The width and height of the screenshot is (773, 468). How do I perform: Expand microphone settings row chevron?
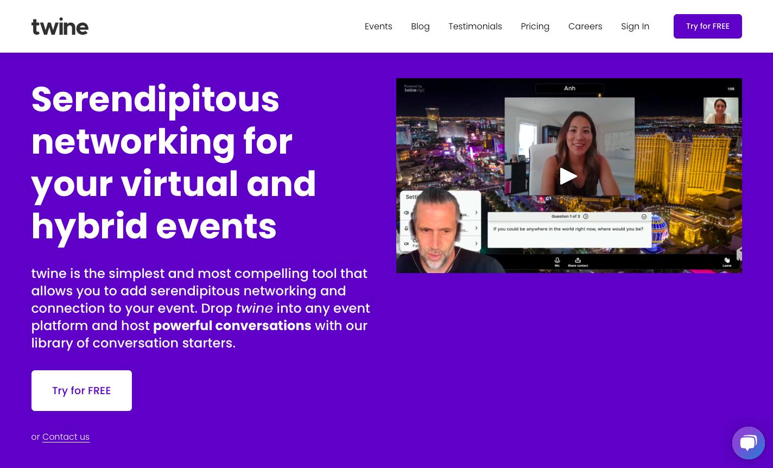click(x=476, y=228)
